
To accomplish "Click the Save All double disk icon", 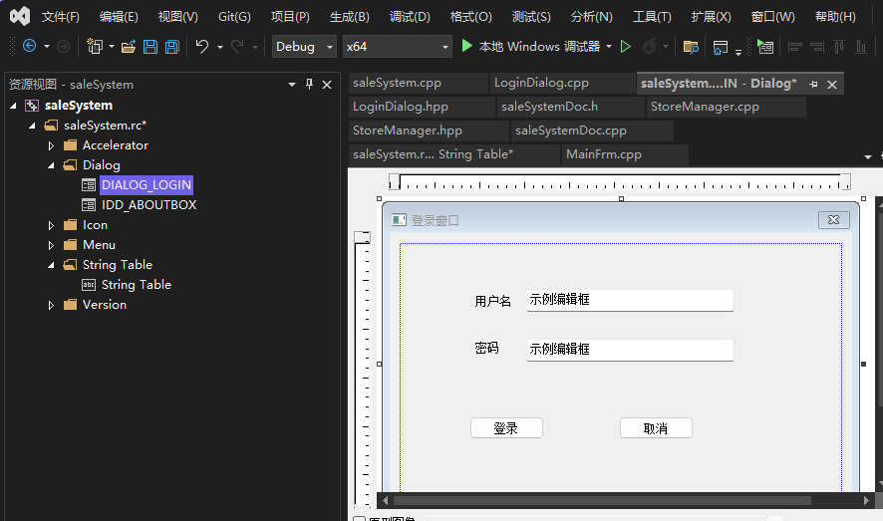I will tap(172, 47).
